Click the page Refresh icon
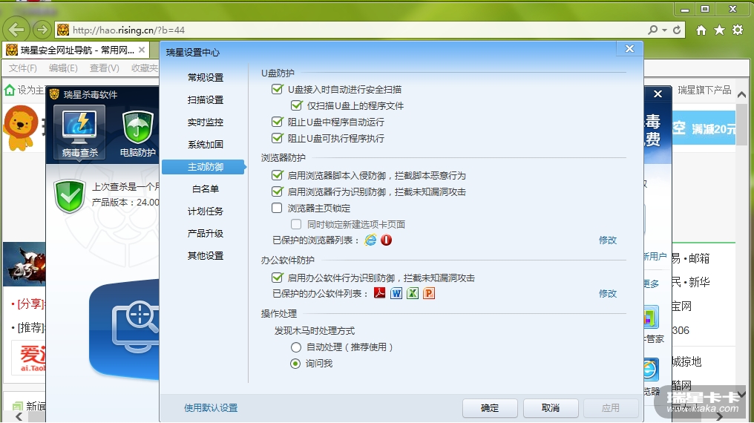 pyautogui.click(x=677, y=30)
